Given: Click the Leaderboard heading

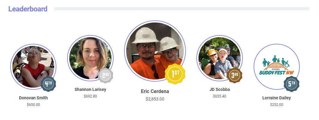Looking at the screenshot, I should [x=28, y=9].
